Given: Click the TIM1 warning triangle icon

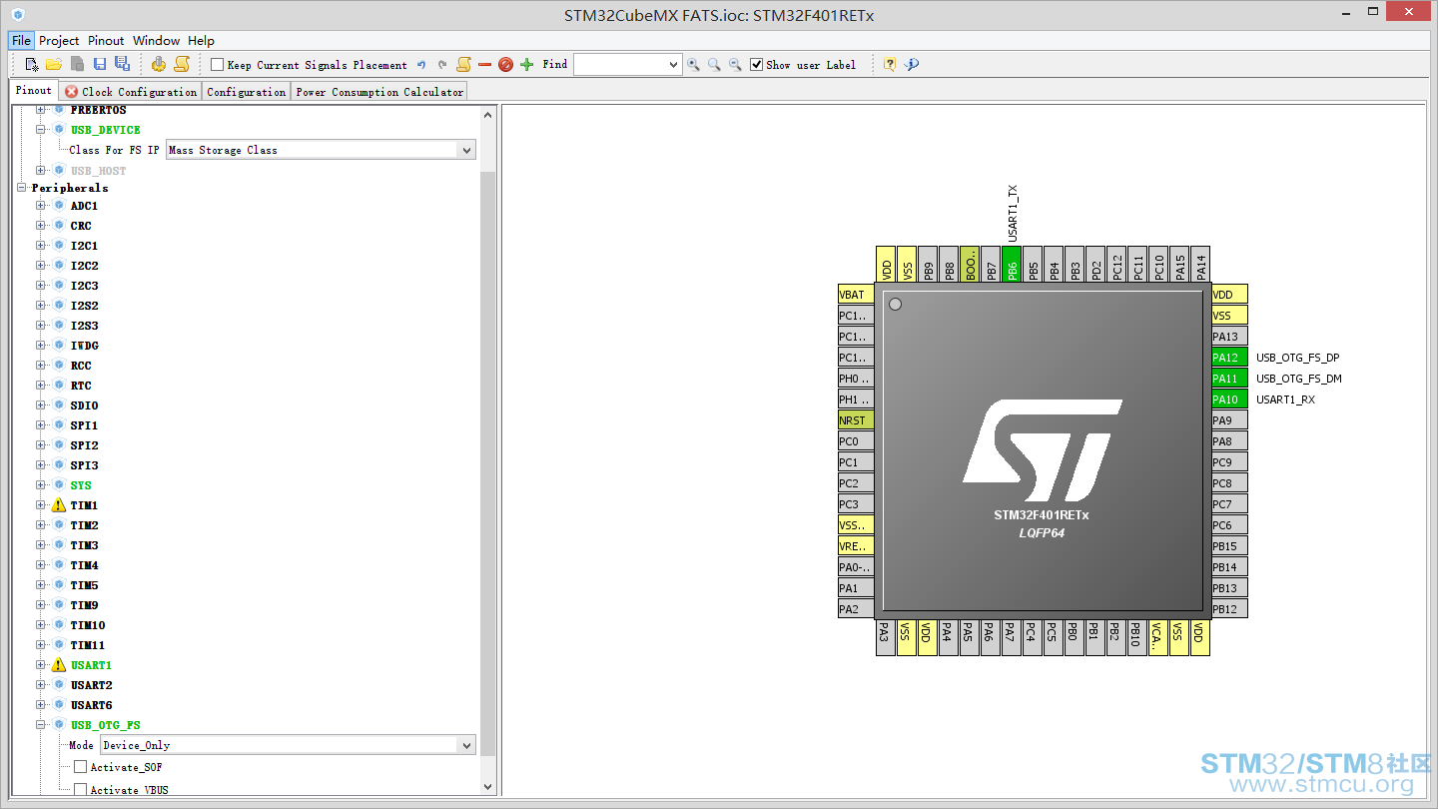Looking at the screenshot, I should (x=59, y=505).
